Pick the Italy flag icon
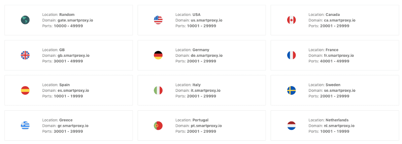The height and width of the screenshot is (144, 402). click(158, 90)
